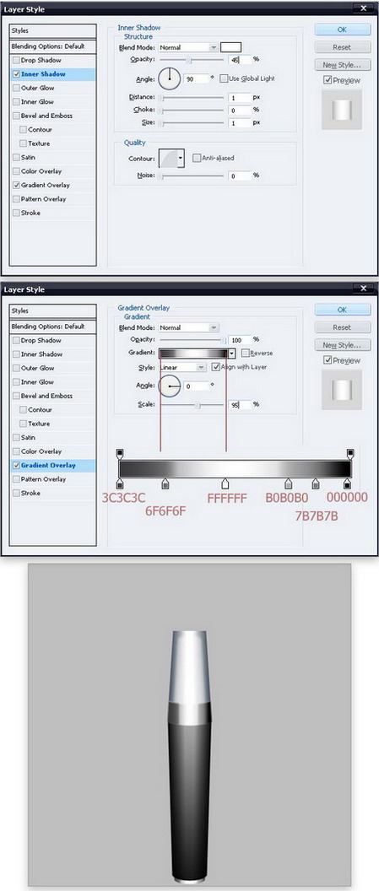Select Blending Options: Default in top dialog

click(x=53, y=46)
